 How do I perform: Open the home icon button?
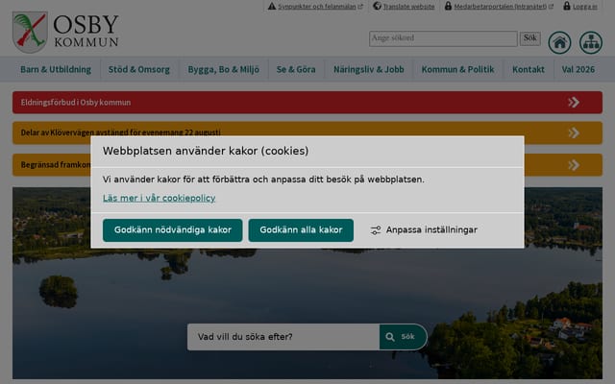click(x=559, y=42)
